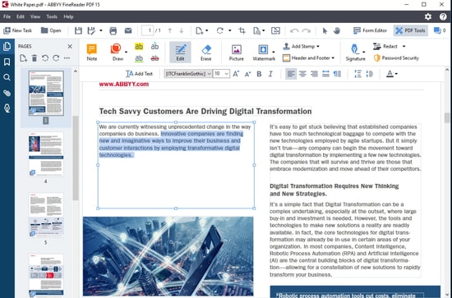
Task: Add page icon in Pages panel
Action: tap(23, 58)
